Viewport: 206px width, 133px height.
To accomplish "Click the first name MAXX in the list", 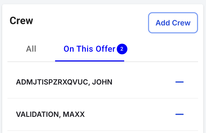I will [x=74, y=114].
